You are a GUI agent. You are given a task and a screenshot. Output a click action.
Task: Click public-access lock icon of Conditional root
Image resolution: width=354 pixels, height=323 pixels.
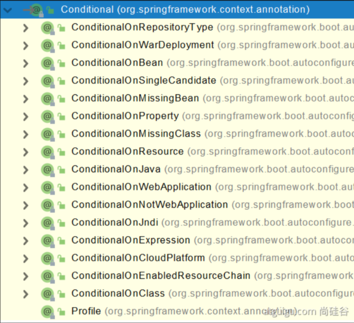[x=50, y=10]
